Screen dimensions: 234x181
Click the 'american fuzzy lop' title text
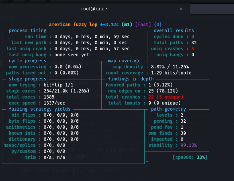[x=73, y=24]
